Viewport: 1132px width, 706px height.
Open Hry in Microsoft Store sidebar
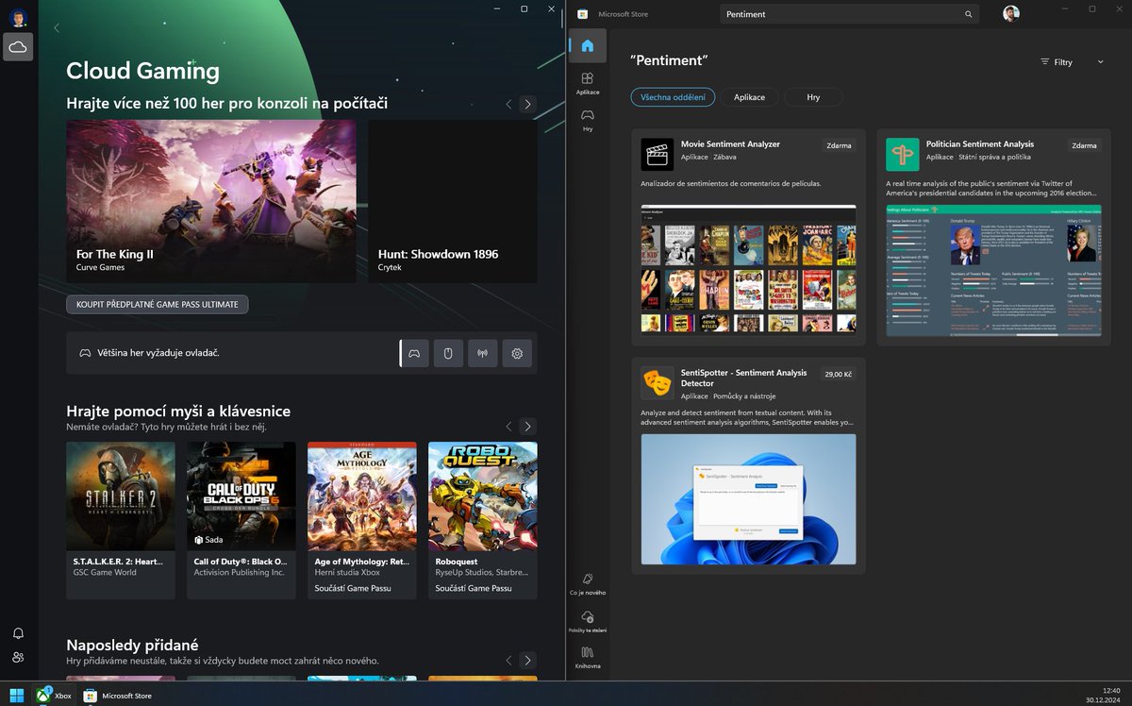587,120
